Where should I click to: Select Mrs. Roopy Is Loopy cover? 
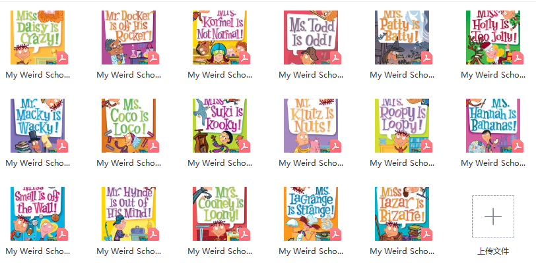[x=402, y=126]
